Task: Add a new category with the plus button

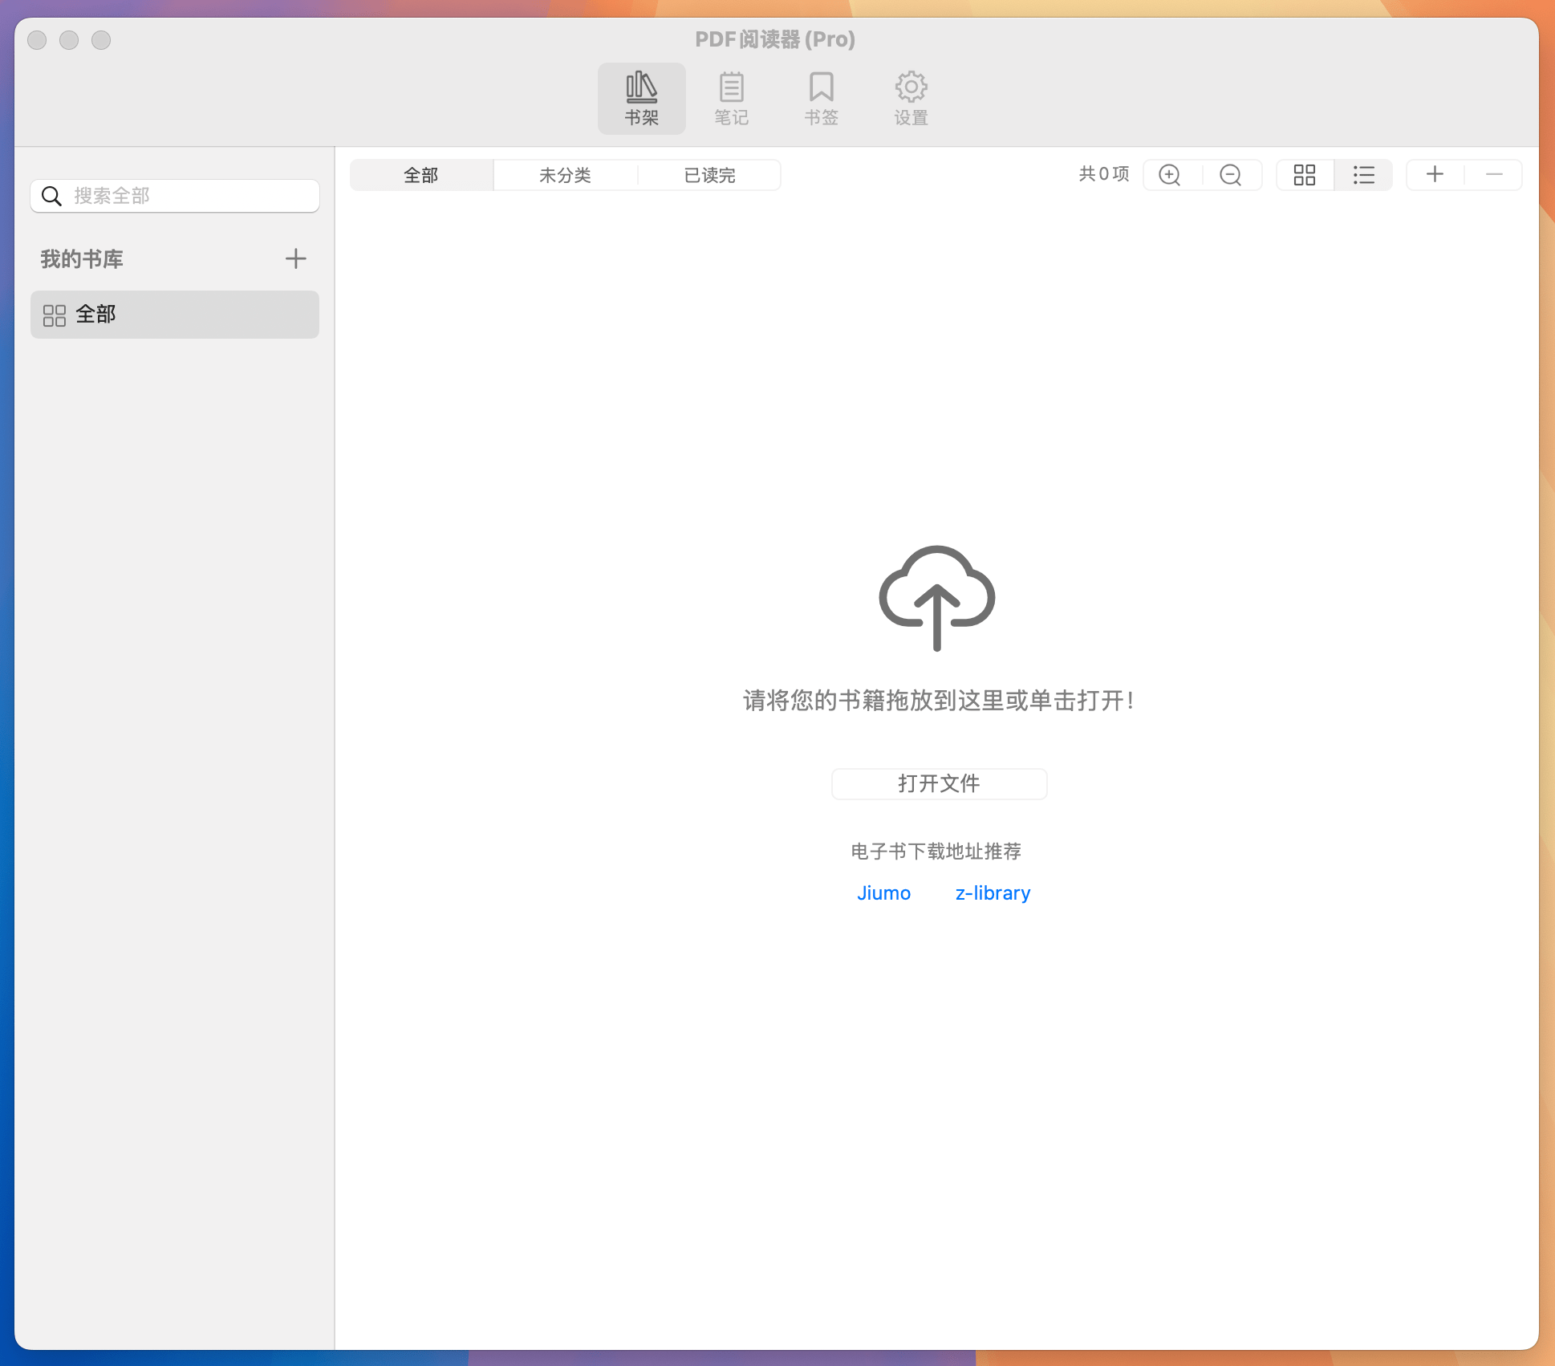Action: point(295,258)
